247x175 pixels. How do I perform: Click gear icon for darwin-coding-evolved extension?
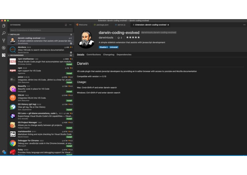(x=71, y=44)
